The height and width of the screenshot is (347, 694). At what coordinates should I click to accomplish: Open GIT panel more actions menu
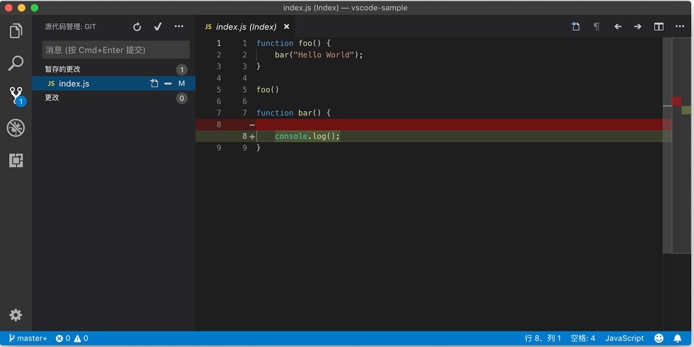pyautogui.click(x=178, y=27)
